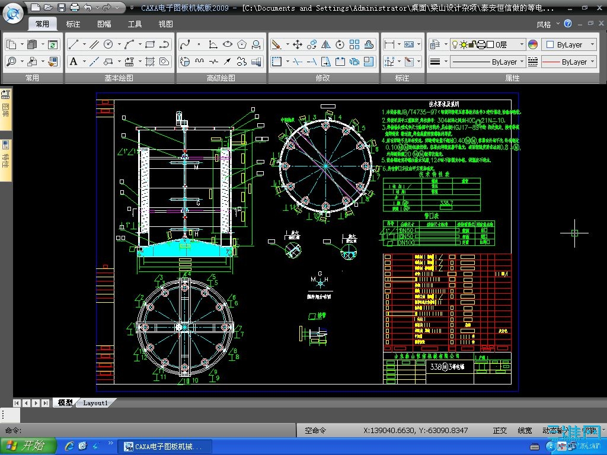Toggle layer on/off lightbulb icon
The image size is (607, 455).
point(455,44)
